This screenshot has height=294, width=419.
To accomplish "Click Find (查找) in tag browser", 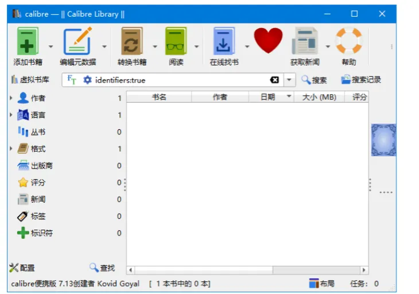I will pos(102,268).
